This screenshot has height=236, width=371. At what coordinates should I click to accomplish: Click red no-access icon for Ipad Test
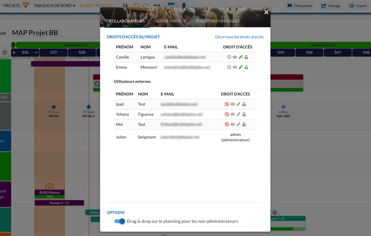click(227, 104)
